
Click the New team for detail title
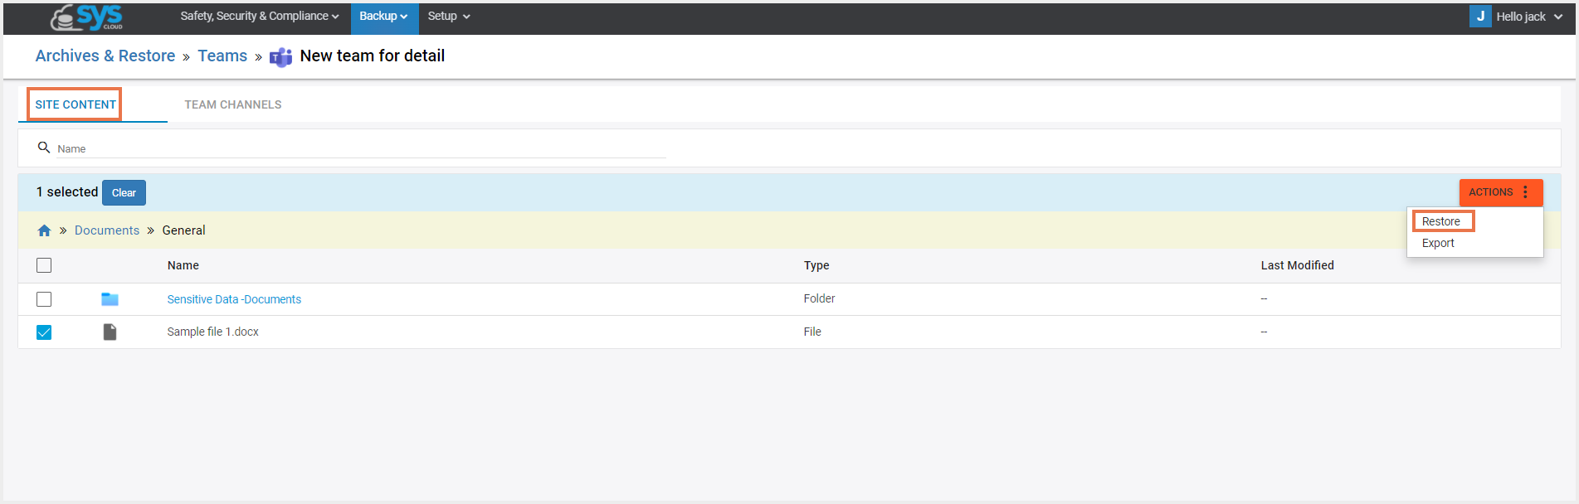pos(373,56)
